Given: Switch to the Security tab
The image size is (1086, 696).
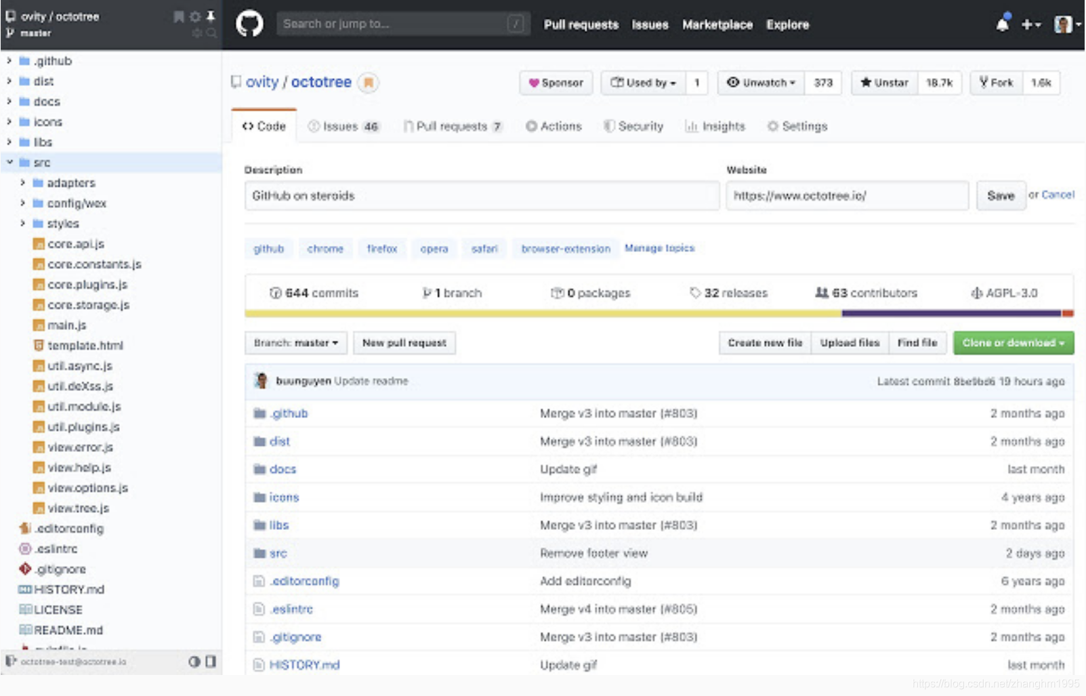Looking at the screenshot, I should (633, 126).
